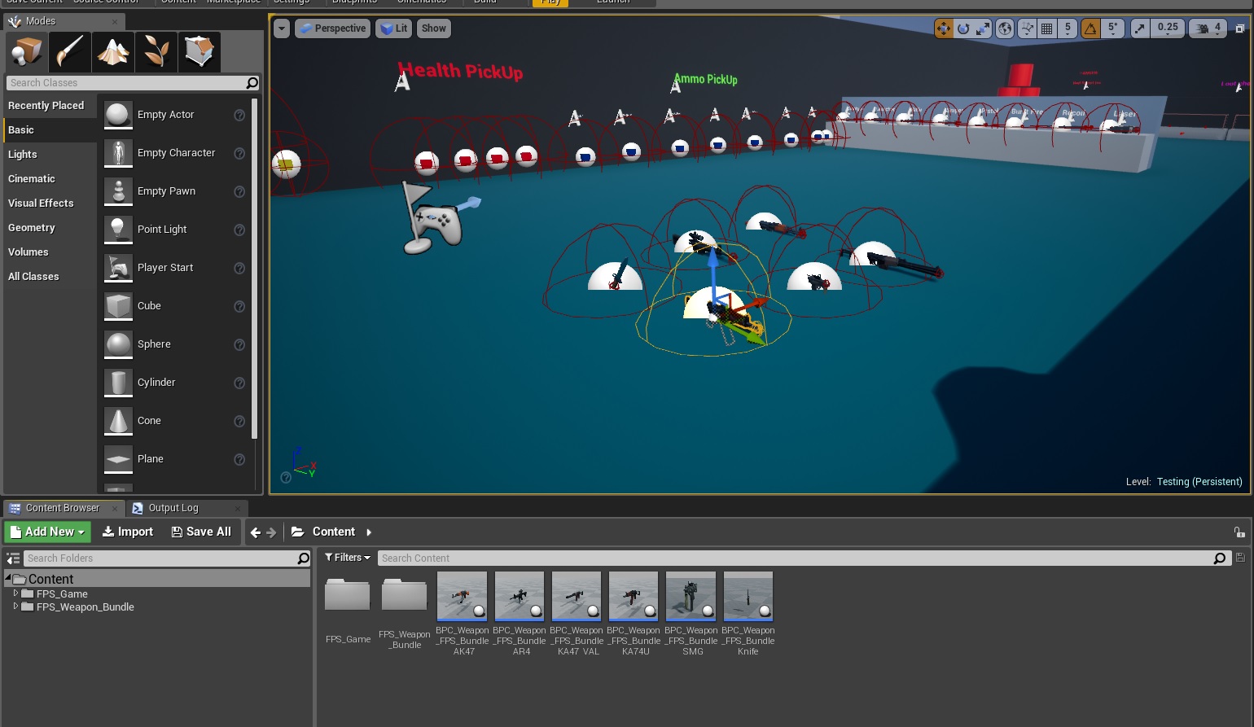Select the Lights category
Viewport: 1254px width, 727px height.
pyautogui.click(x=23, y=155)
